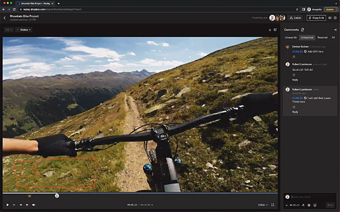340x212 pixels.
Task: Mention someone with the @ icon
Action: 309,205
